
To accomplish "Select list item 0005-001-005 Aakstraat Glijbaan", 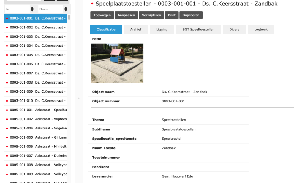I will pyautogui.click(x=36, y=137).
